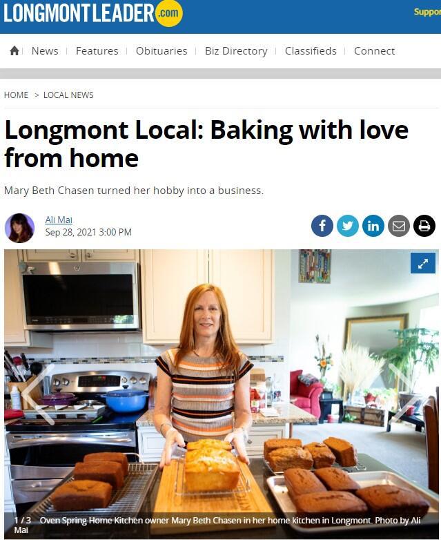The width and height of the screenshot is (441, 540).
Task: Email this article via envelope icon
Action: point(399,226)
